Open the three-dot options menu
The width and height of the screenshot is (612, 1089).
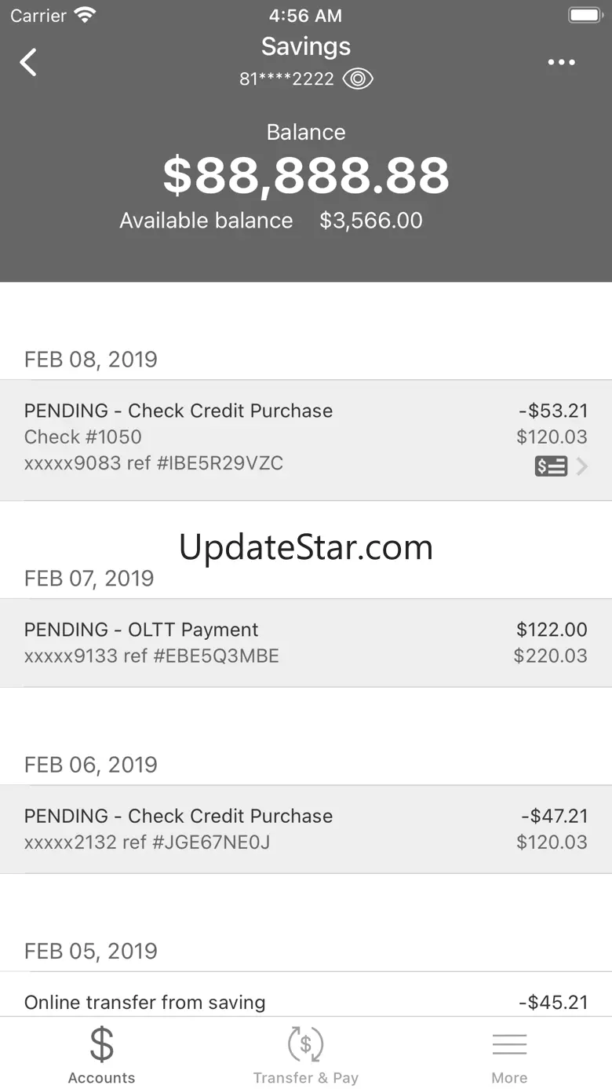(561, 63)
